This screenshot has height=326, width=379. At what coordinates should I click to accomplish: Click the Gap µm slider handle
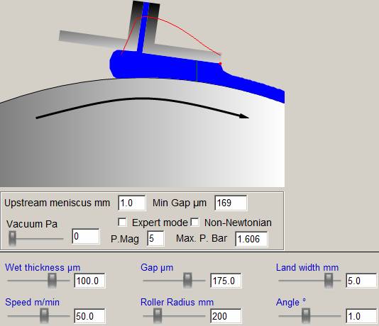pyautogui.click(x=187, y=281)
